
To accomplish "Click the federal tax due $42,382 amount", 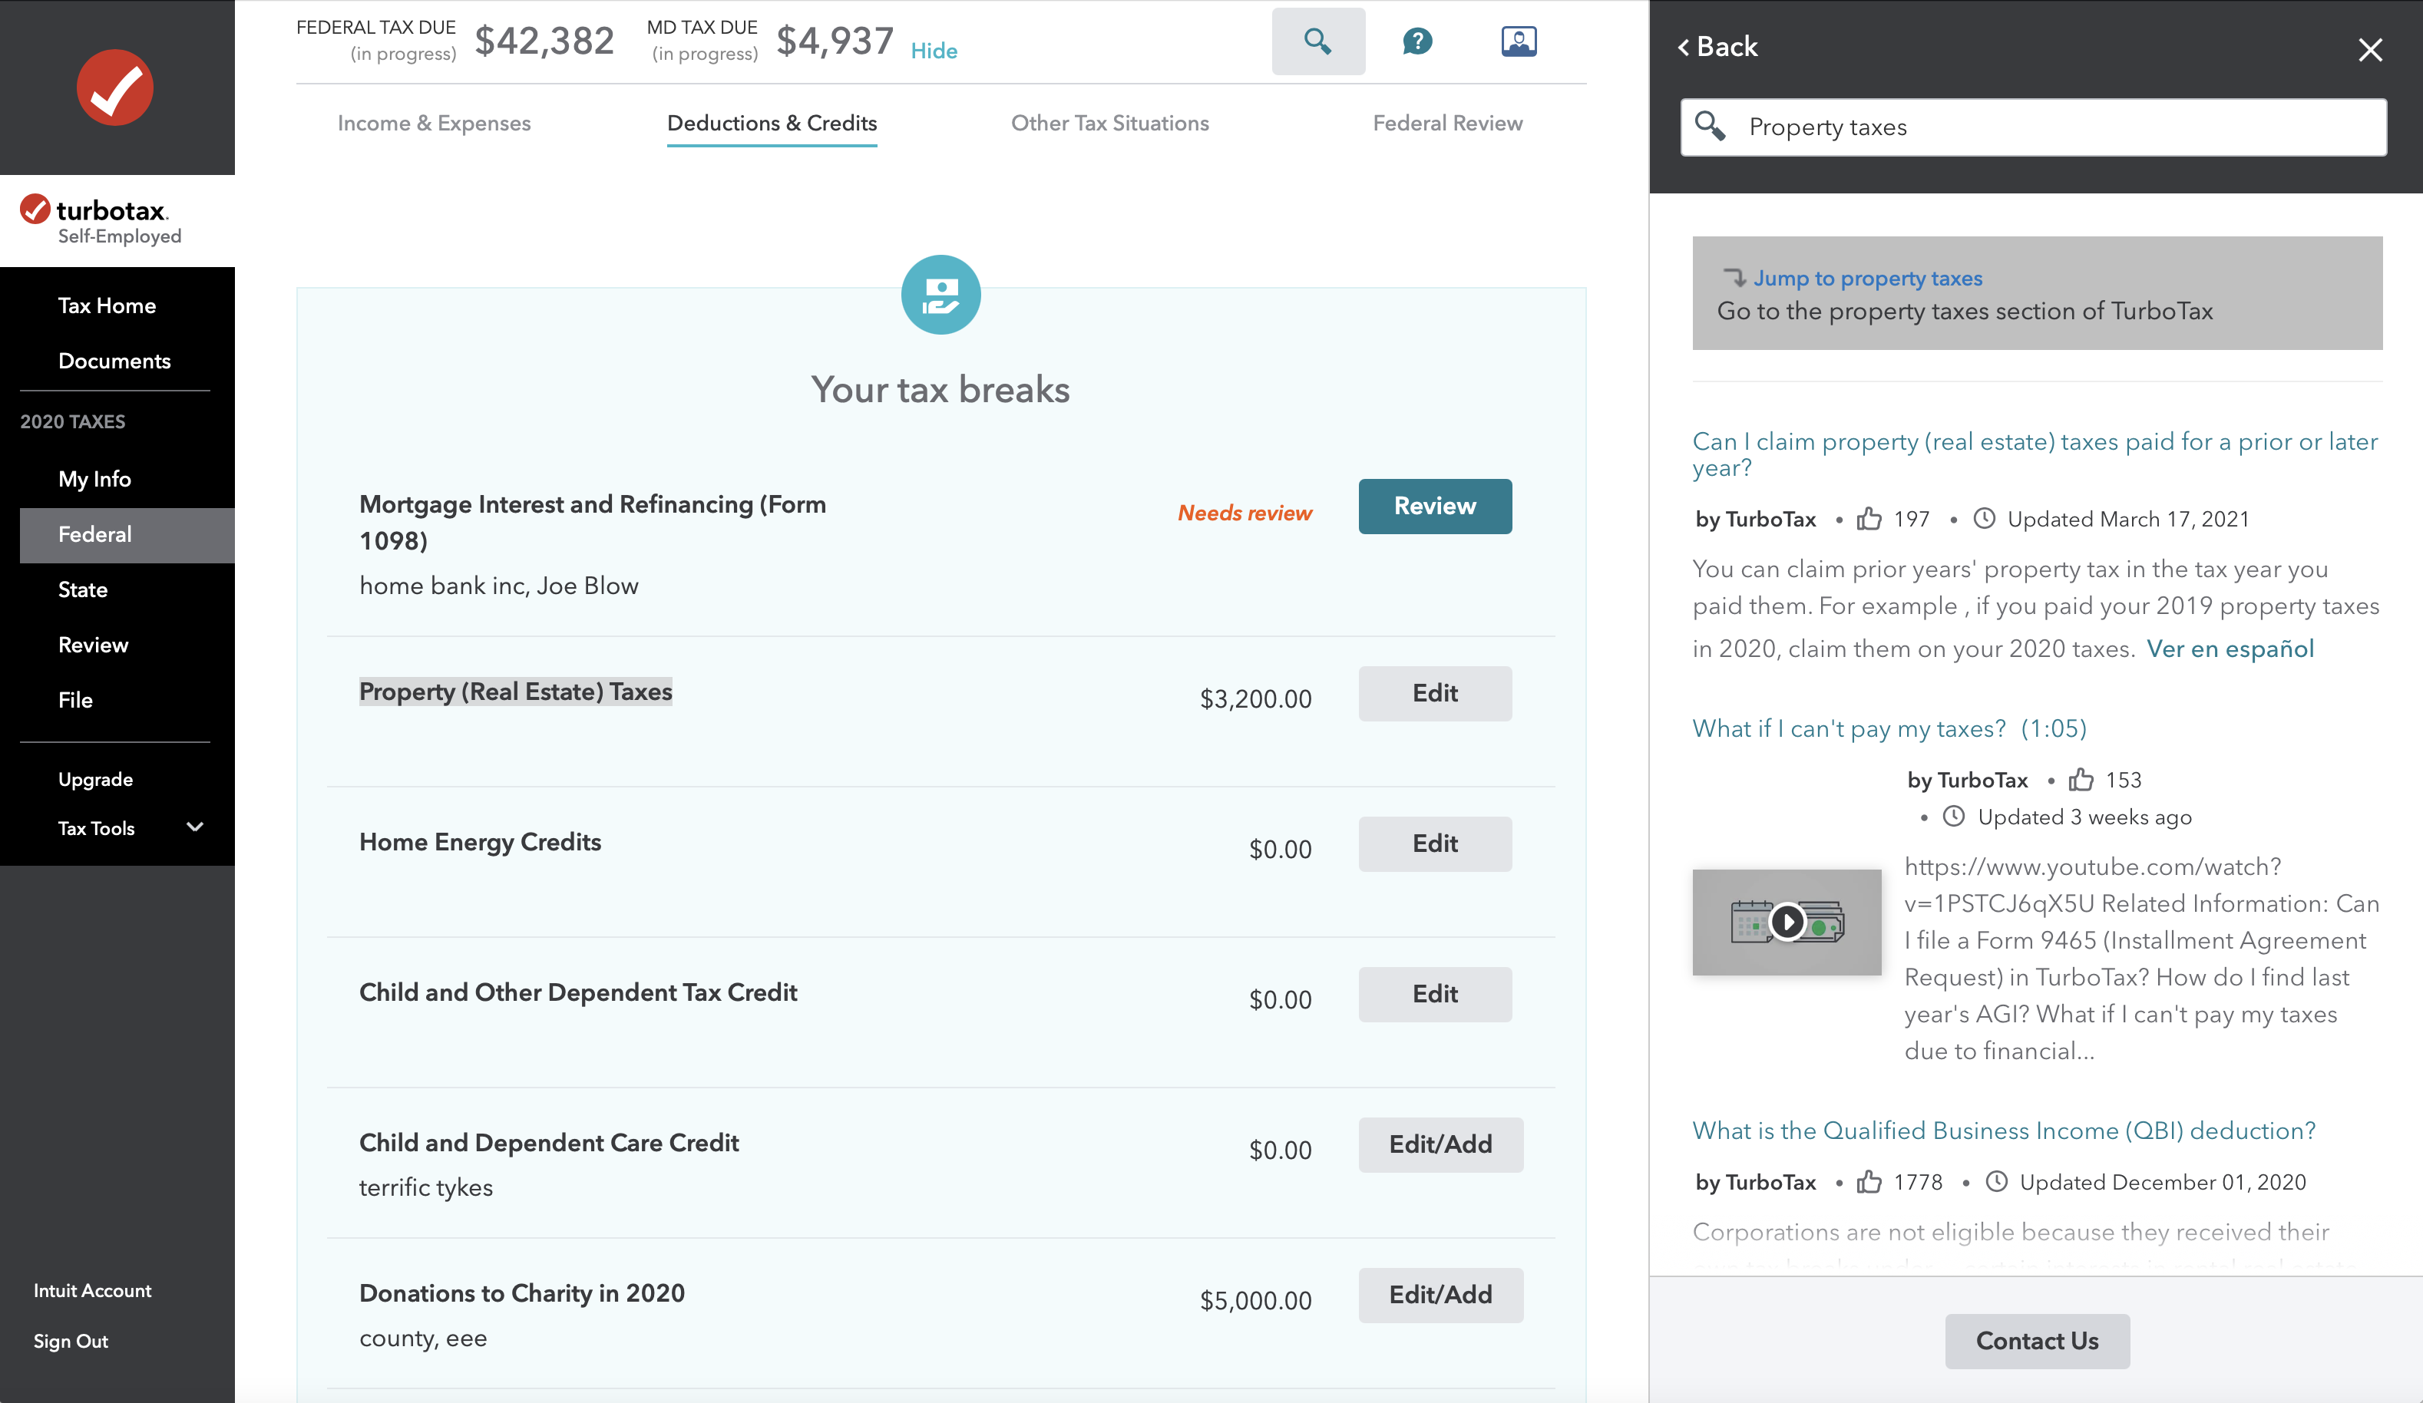I will click(544, 41).
